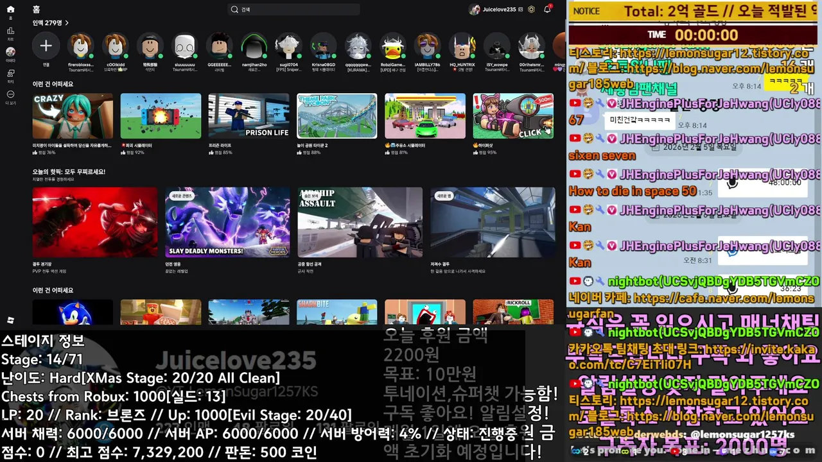This screenshot has height=462, width=822.
Task: Open friend 00rihelsmr avatar
Action: click(531, 46)
